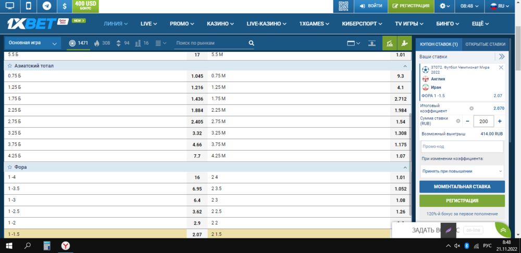521x253 pixels.
Task: Click the МОМЕНТАЛЬНАЯ СТАВКА button
Action: click(x=462, y=187)
